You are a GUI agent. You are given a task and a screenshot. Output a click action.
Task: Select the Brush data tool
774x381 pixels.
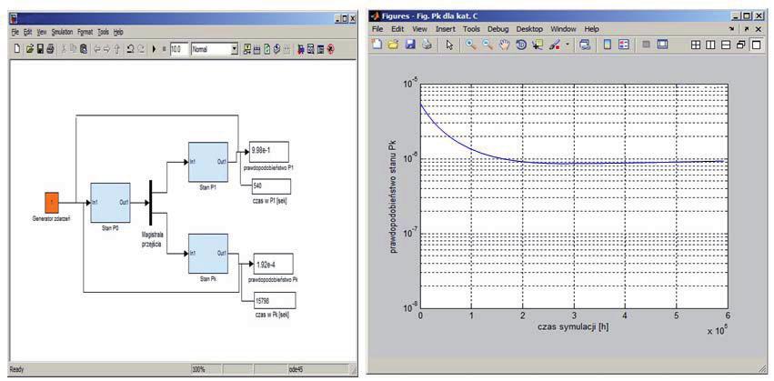(x=553, y=45)
